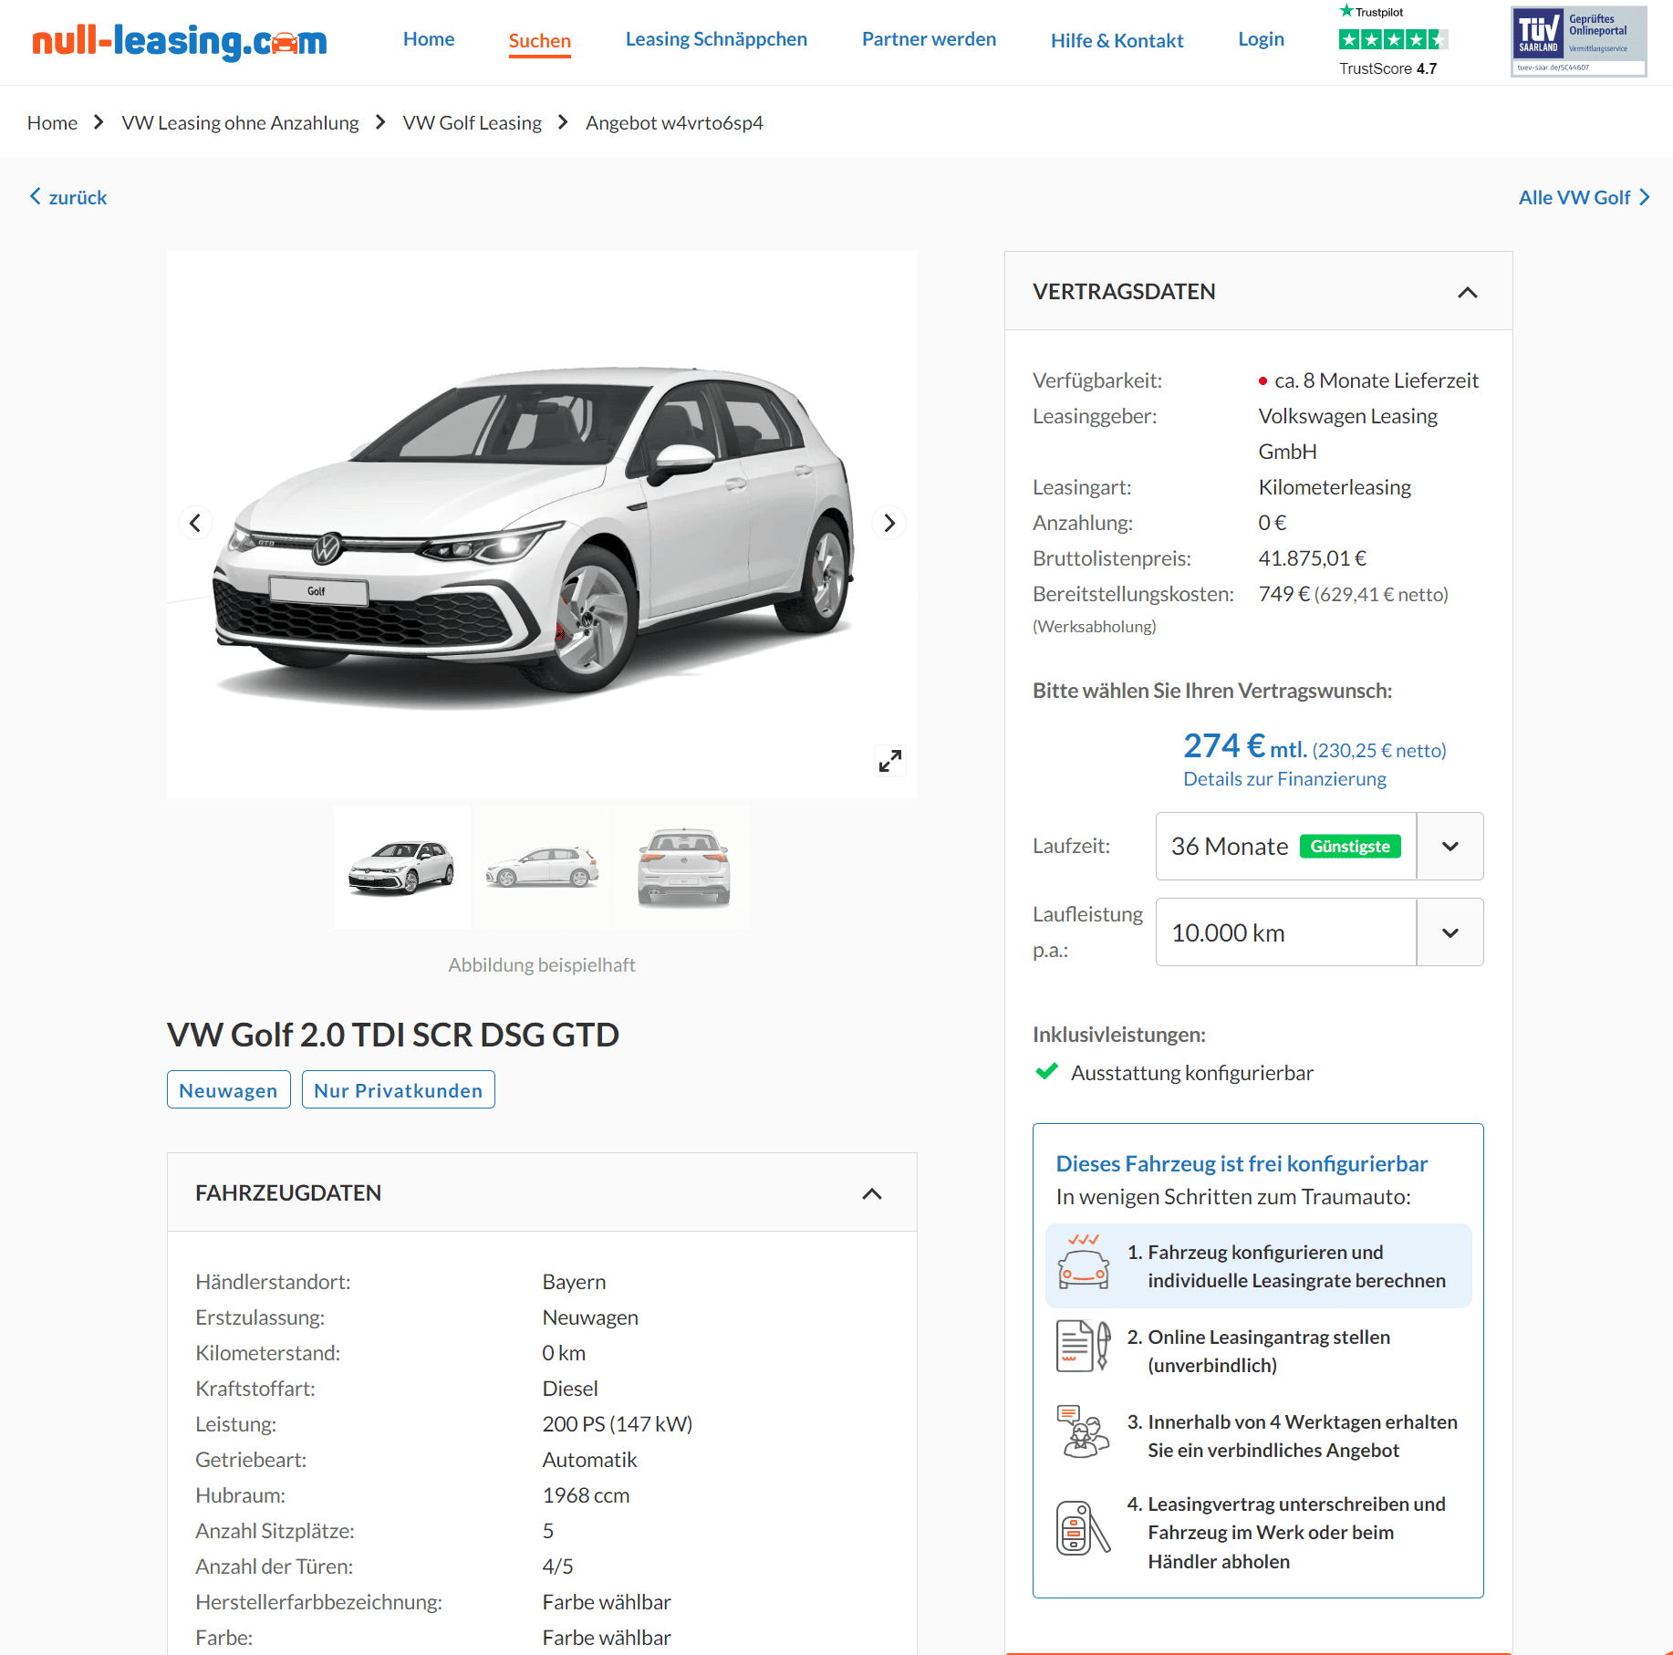This screenshot has height=1655, width=1673.
Task: Go to Home in the navigation
Action: click(x=429, y=39)
